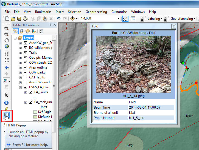Collapse the Layers data frame
199x150 pixels.
[x=15, y=38]
